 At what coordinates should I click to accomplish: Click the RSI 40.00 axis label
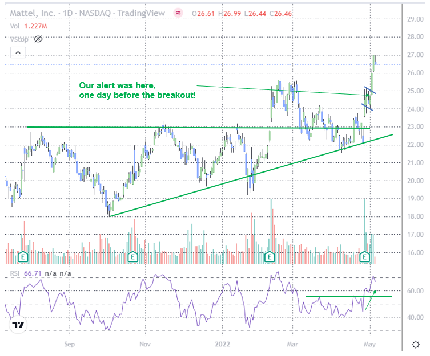[415, 317]
